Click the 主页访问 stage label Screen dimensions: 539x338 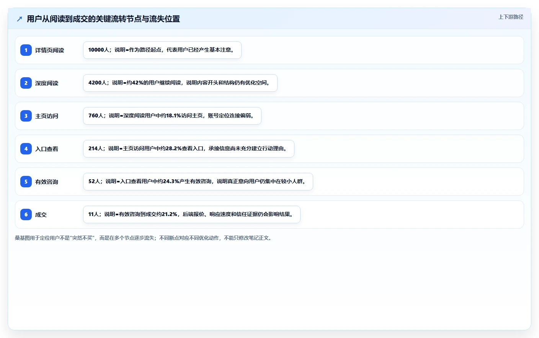[47, 116]
